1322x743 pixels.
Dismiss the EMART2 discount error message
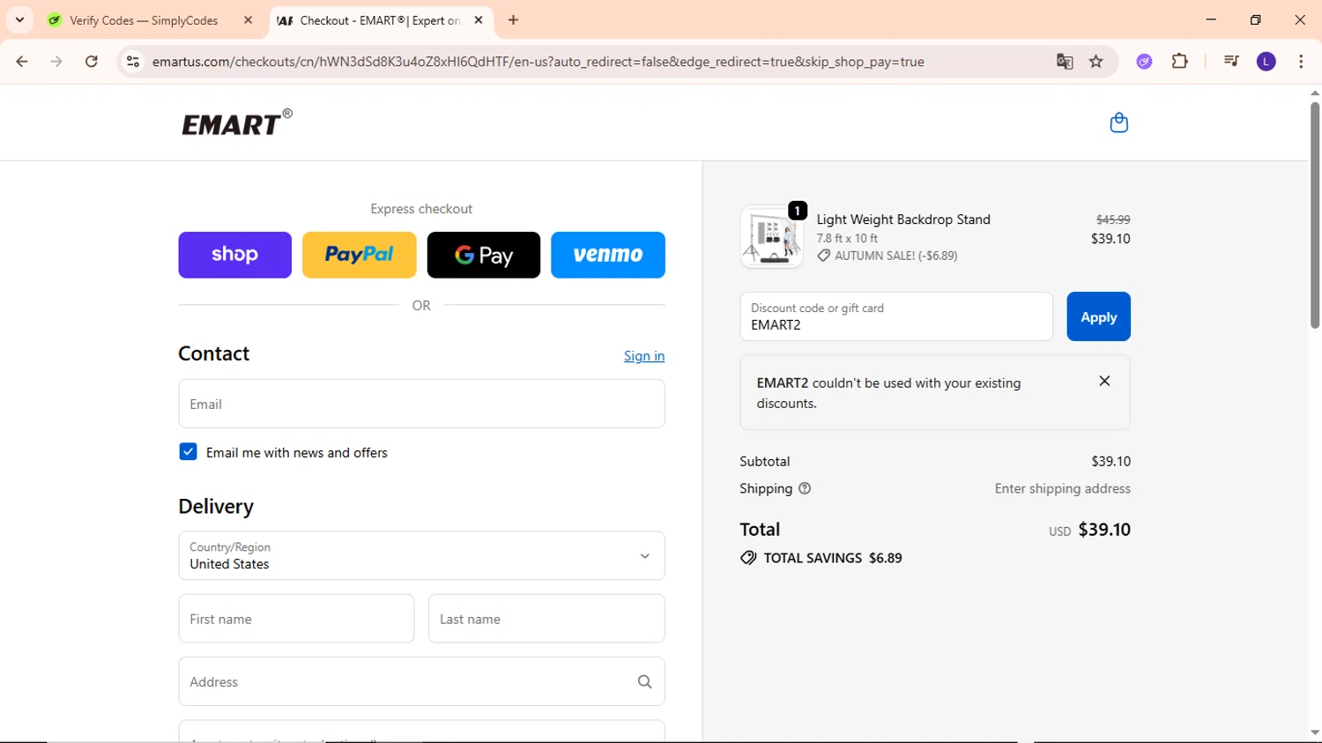(x=1104, y=381)
